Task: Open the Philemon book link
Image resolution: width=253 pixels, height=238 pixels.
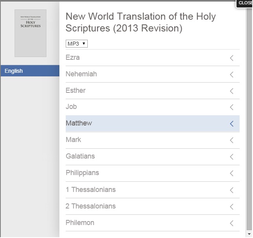Action: [80, 223]
